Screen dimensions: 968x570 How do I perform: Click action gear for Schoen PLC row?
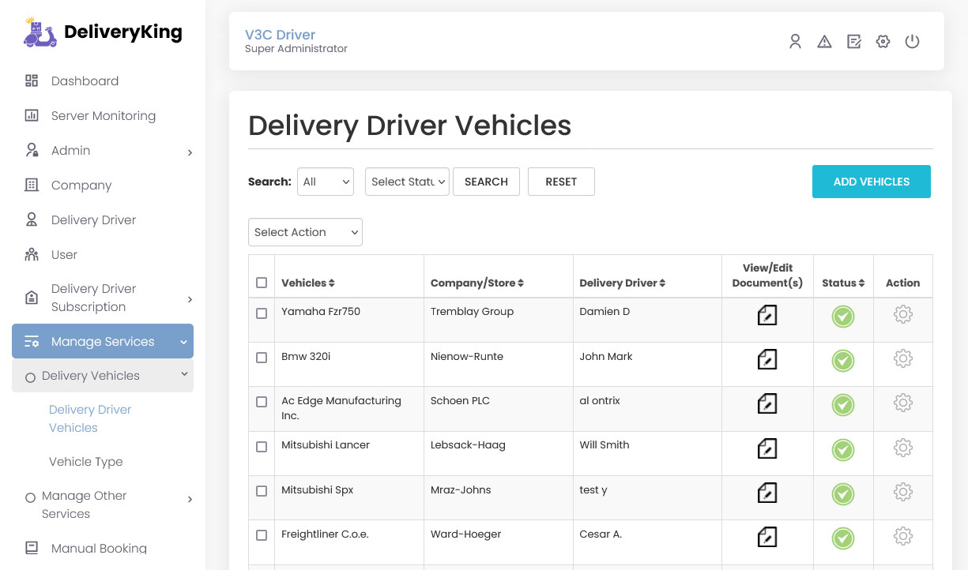tap(903, 403)
